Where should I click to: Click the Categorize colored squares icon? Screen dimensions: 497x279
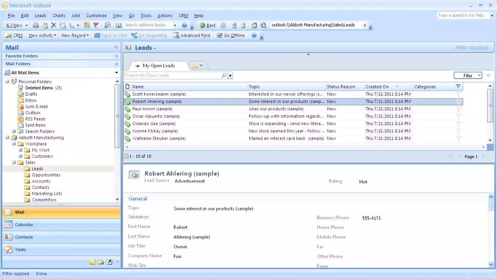(x=87, y=25)
